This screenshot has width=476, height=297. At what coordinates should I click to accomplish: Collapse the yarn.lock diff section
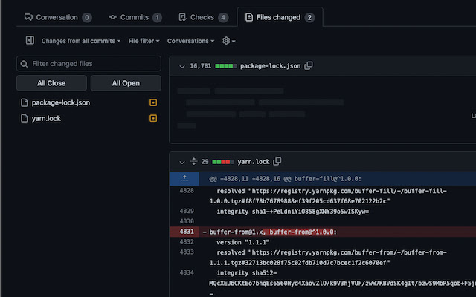point(181,161)
